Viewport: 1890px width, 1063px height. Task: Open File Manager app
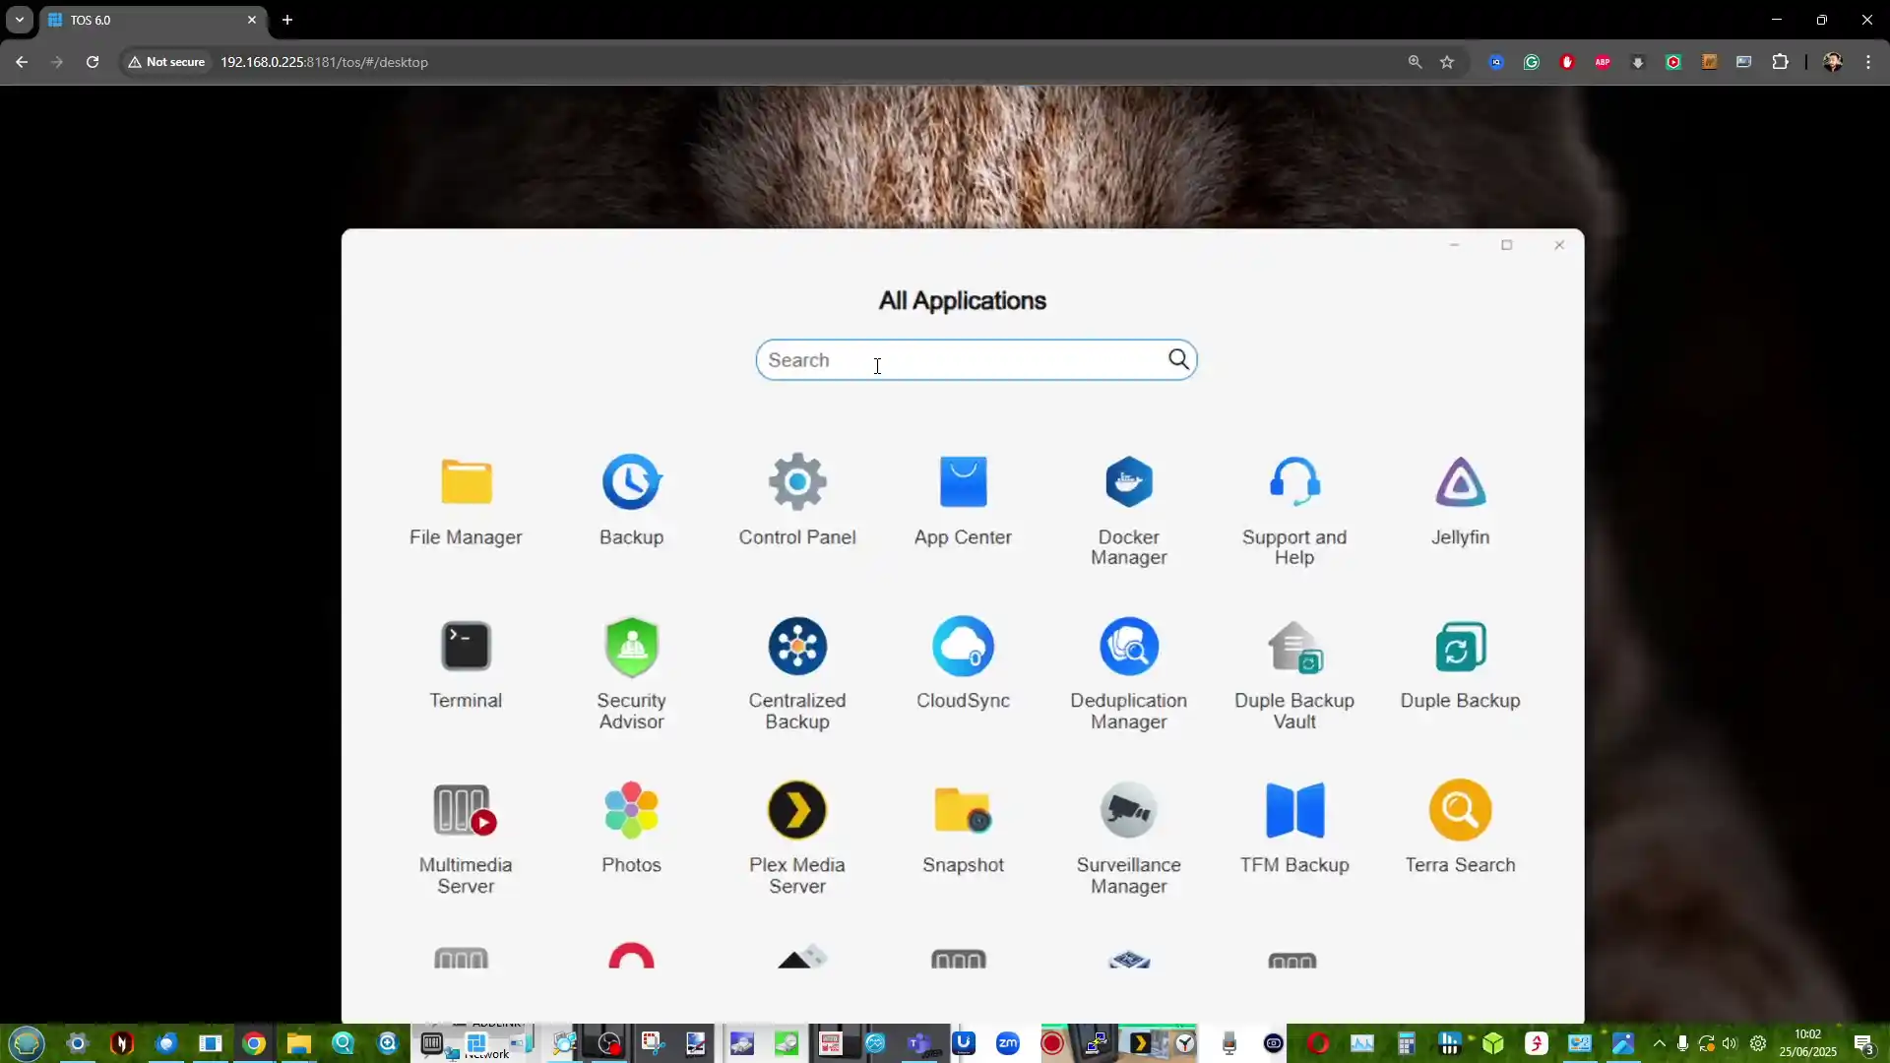pos(466,481)
